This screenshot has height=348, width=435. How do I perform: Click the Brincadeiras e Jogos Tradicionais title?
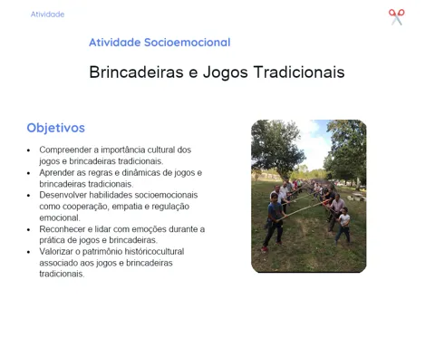[x=217, y=72]
